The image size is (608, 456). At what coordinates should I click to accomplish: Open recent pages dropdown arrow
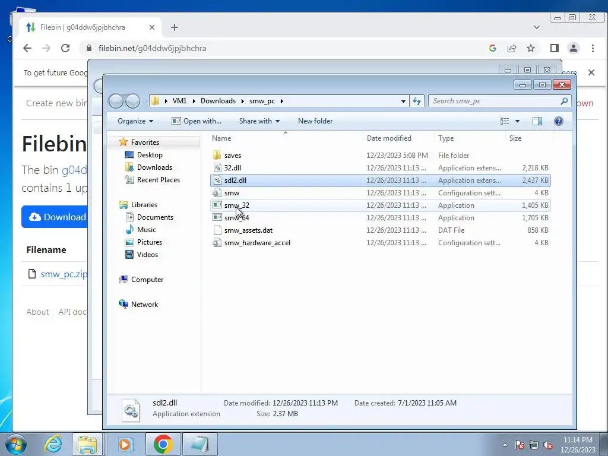pos(145,102)
